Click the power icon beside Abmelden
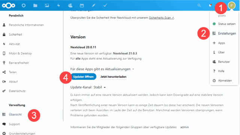The width and height of the screenshot is (240, 135). [x=214, y=81]
